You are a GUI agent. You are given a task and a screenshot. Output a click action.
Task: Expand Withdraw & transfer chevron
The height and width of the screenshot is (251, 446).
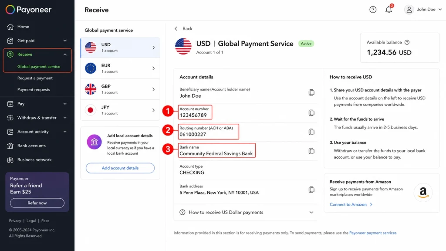(65, 118)
